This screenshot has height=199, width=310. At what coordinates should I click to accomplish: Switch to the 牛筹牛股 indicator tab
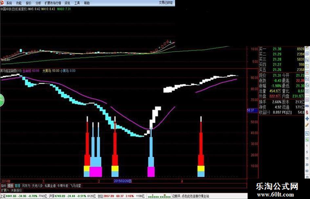pos(63,186)
